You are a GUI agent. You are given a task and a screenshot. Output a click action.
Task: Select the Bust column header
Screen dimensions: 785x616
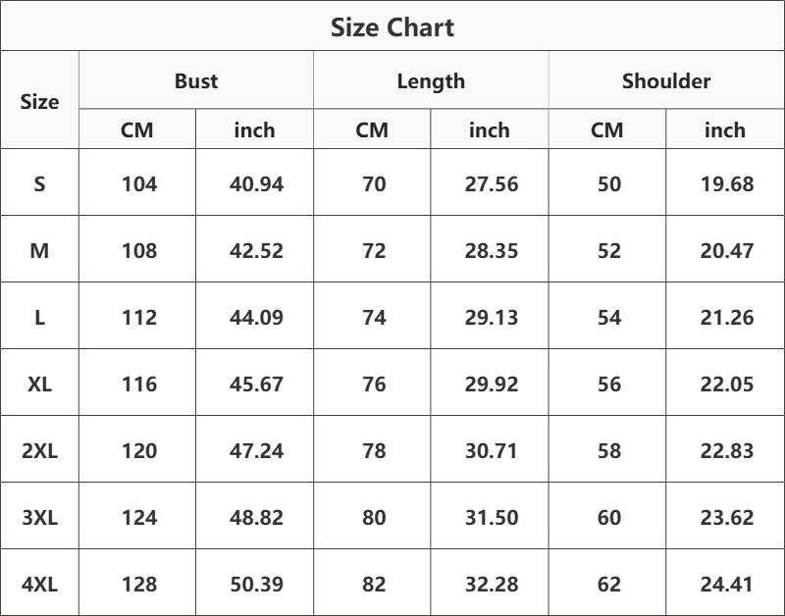click(x=196, y=81)
